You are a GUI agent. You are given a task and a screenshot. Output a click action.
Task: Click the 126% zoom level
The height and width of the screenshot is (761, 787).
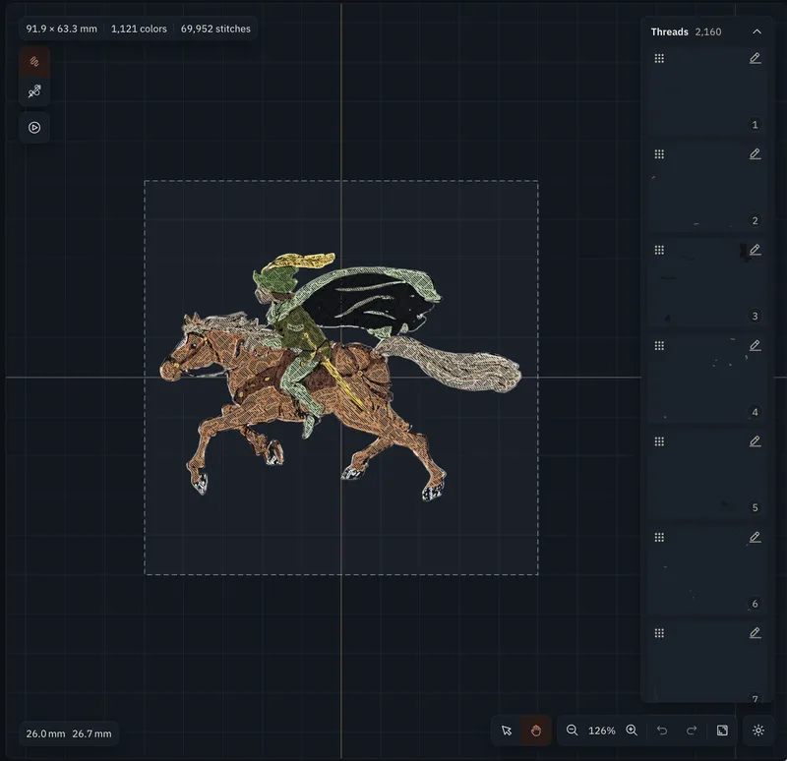click(602, 731)
